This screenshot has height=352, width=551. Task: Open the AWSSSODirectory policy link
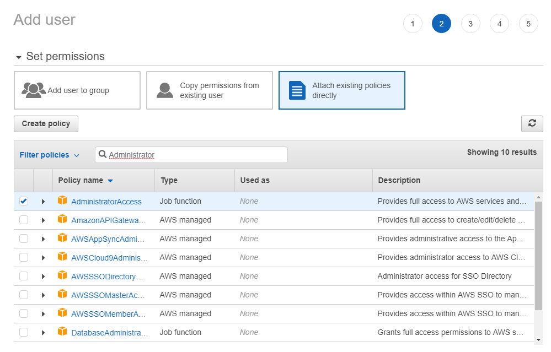click(107, 277)
